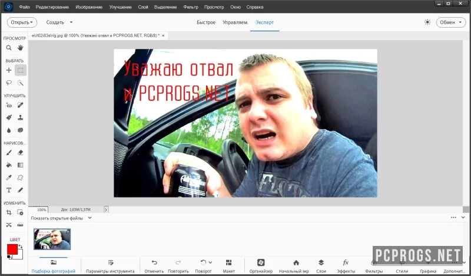Select the Hand tool
Screen dimensions: 471x276
[20, 48]
